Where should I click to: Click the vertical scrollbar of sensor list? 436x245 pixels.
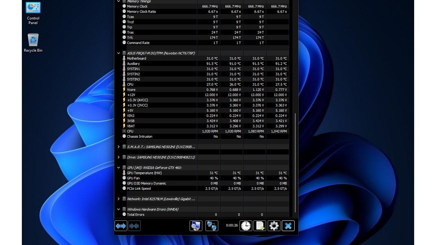click(x=295, y=161)
